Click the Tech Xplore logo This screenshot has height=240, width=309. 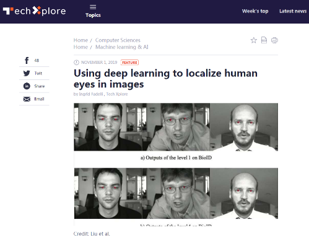[34, 11]
